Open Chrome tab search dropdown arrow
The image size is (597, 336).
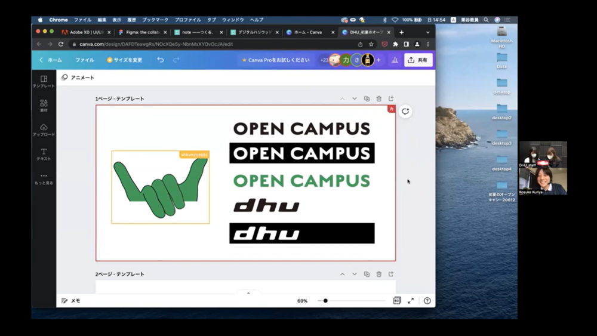click(x=428, y=32)
